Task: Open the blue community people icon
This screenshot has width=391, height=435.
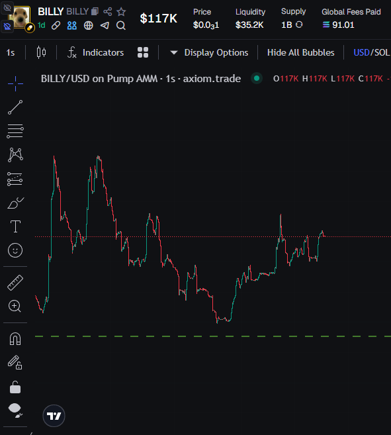Action: click(72, 26)
